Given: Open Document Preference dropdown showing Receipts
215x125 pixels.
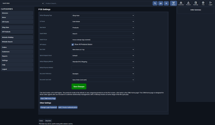Looking at the screenshot, I should (103, 74).
